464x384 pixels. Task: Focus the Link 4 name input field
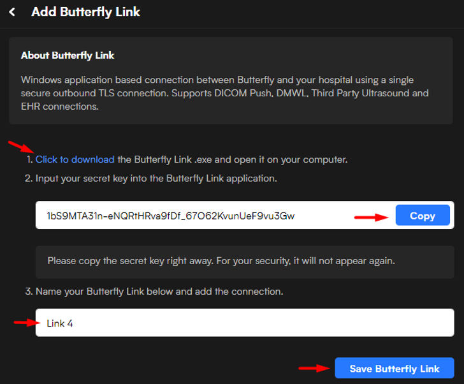(x=245, y=323)
